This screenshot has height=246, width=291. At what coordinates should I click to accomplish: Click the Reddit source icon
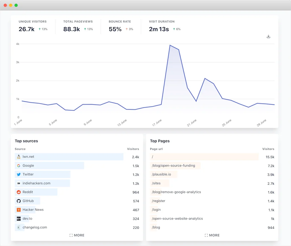[19, 192]
